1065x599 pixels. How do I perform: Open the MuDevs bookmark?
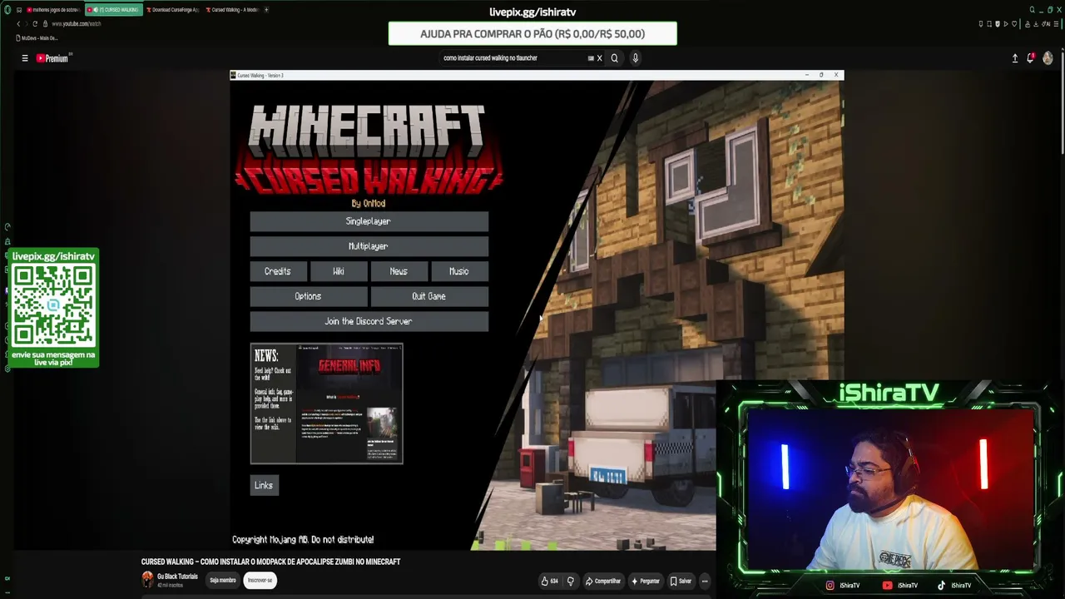click(x=37, y=37)
